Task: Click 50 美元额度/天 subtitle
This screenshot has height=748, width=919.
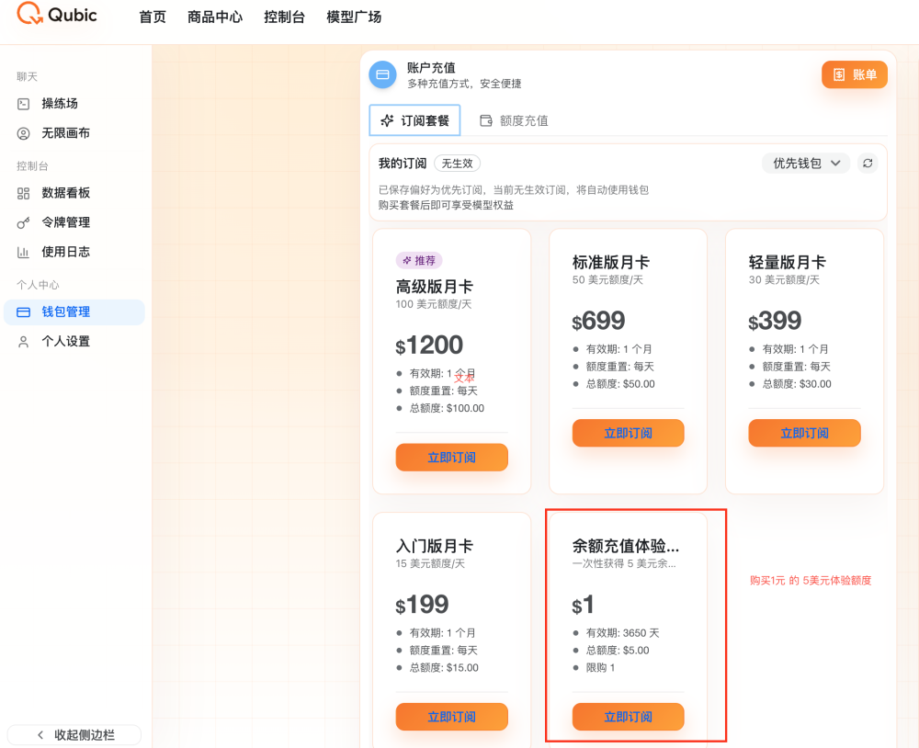Action: click(607, 279)
